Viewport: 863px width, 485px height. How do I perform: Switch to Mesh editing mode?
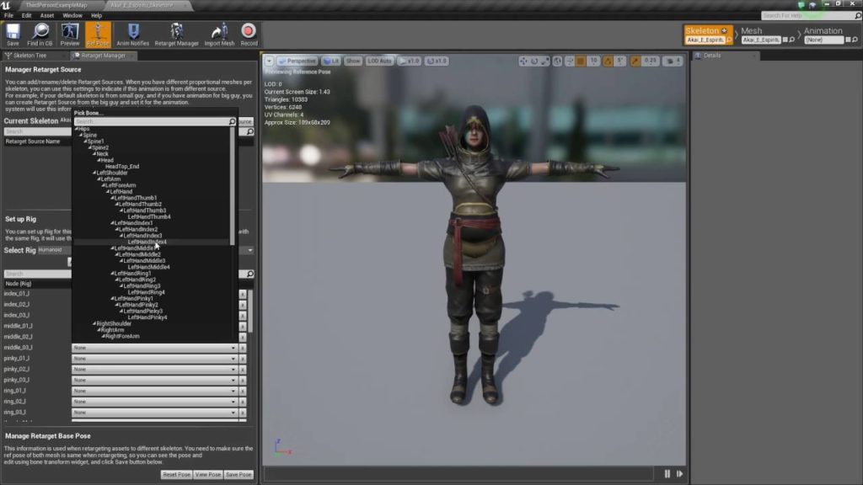click(751, 31)
